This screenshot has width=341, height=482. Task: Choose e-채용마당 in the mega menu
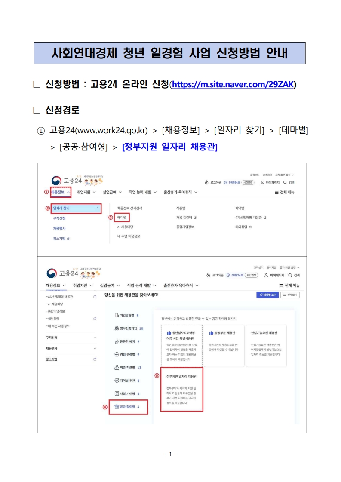tap(125, 227)
